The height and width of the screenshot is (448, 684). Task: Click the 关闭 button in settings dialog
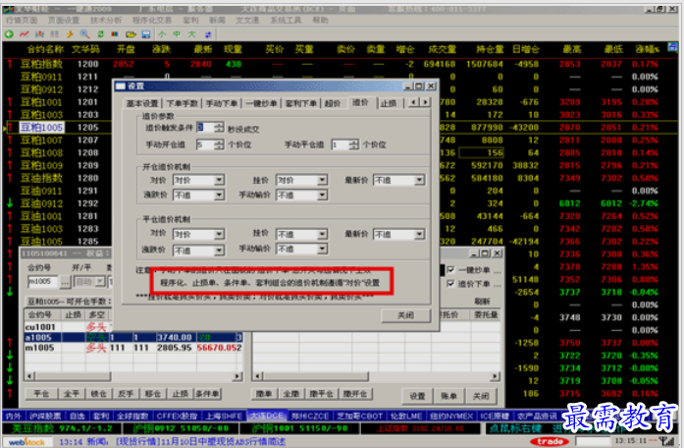(405, 315)
